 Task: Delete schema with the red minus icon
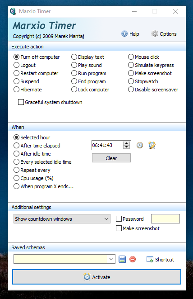(x=133, y=259)
